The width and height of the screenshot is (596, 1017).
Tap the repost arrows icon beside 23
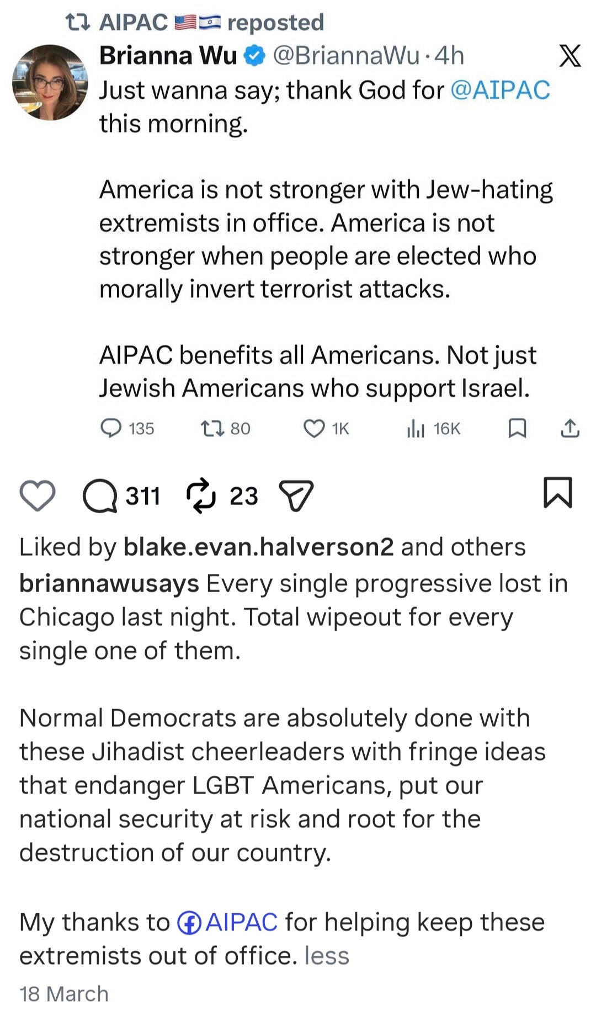point(201,495)
